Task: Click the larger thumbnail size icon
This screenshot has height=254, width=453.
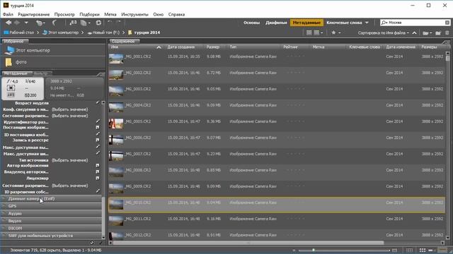Action: point(394,250)
